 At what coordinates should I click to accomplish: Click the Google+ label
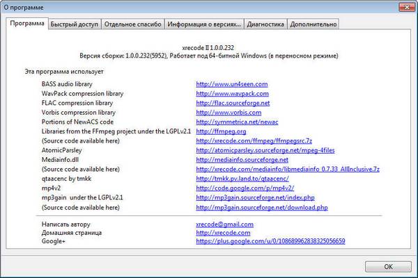pyautogui.click(x=54, y=241)
